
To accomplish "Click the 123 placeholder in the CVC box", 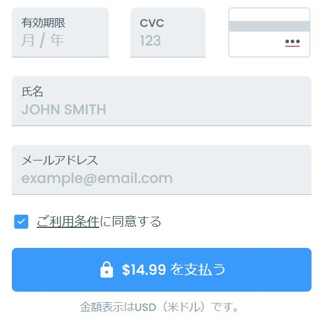I will (150, 41).
